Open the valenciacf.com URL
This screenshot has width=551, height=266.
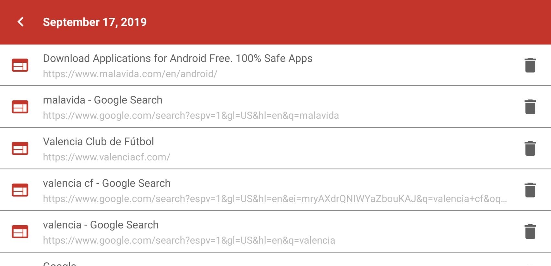(107, 157)
